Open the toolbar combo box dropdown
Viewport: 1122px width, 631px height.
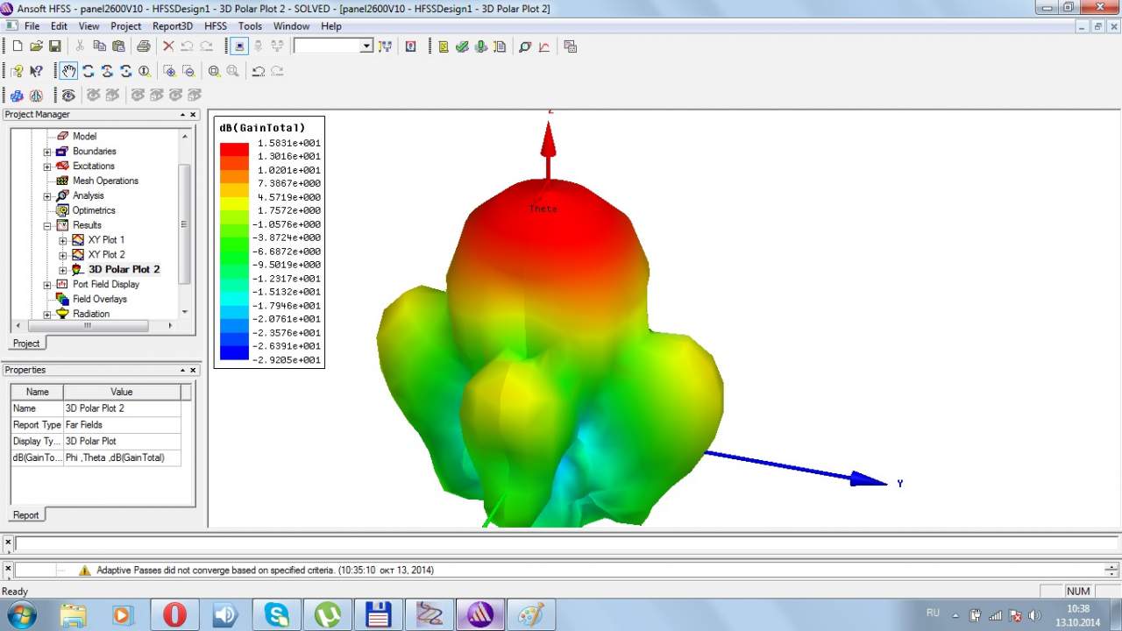(x=366, y=46)
